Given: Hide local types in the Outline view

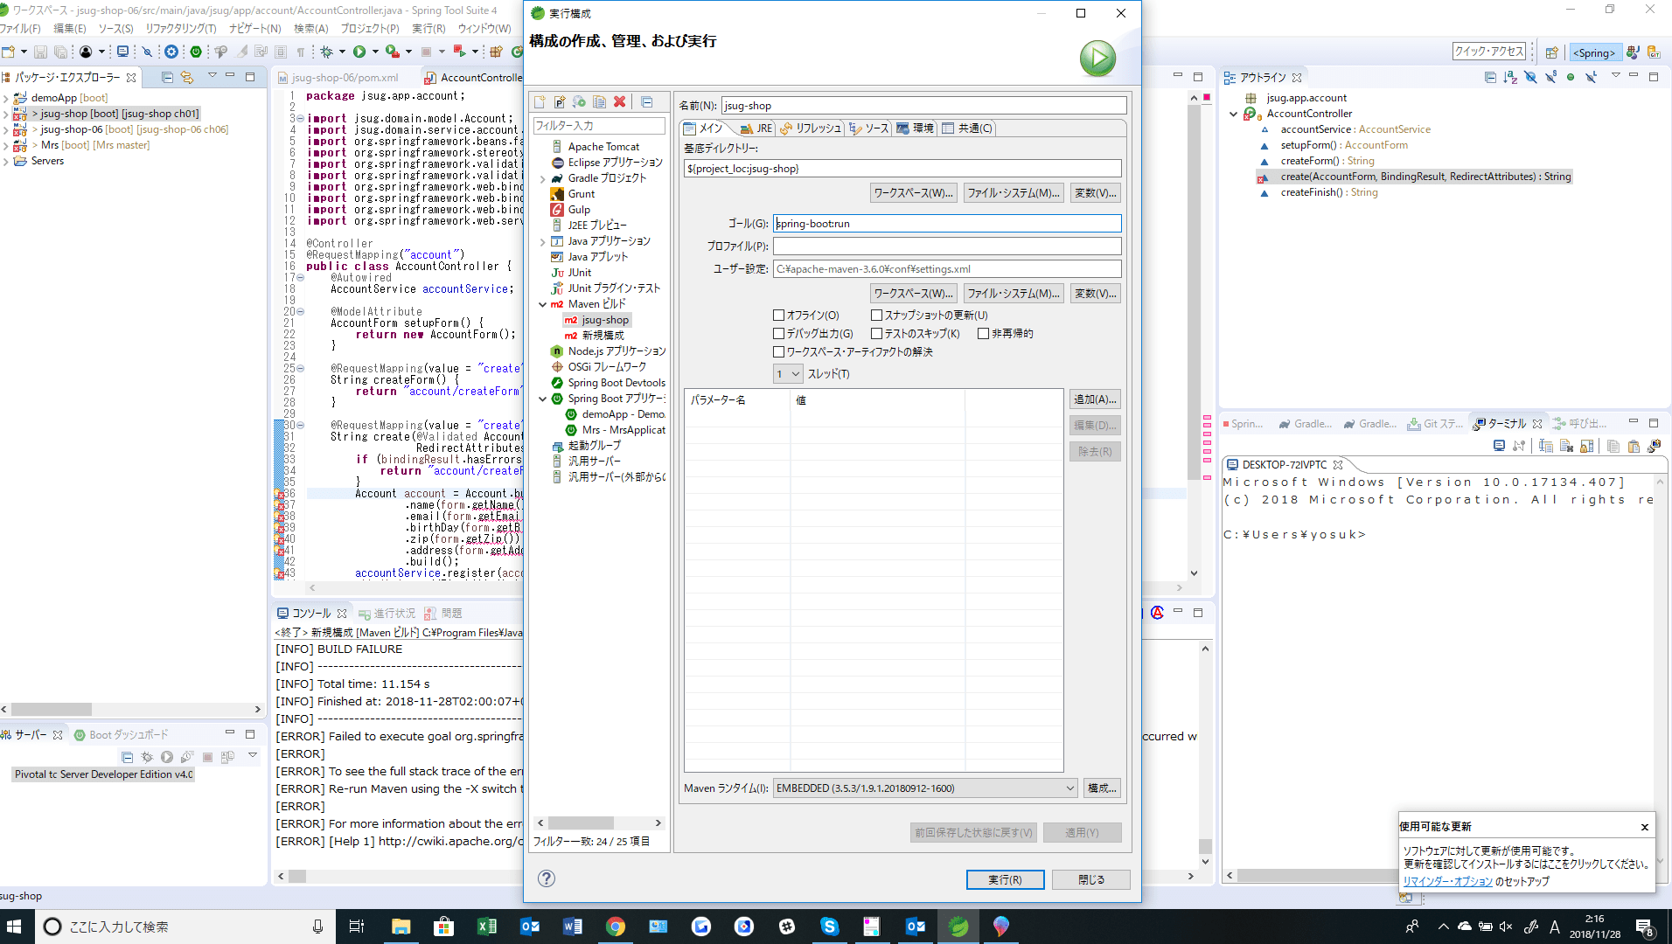Looking at the screenshot, I should coord(1591,78).
